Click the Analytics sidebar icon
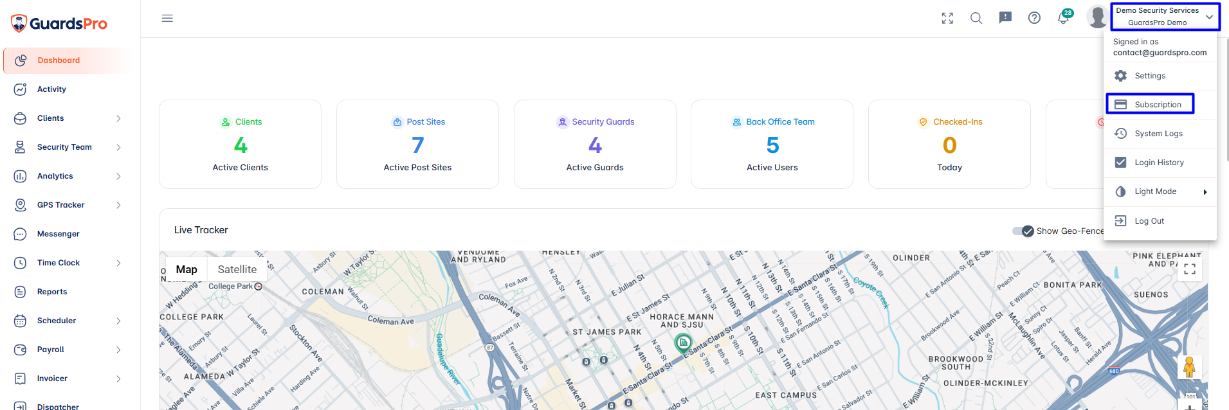 21,176
